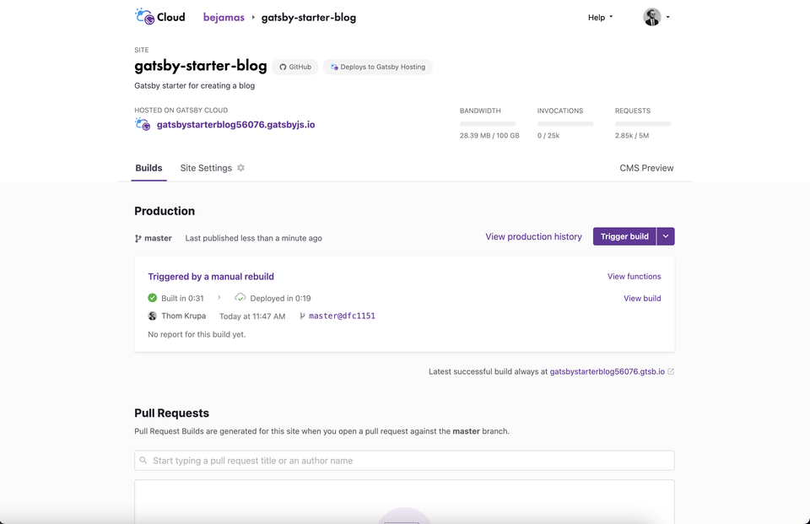Image resolution: width=810 pixels, height=524 pixels.
Task: Click 'Last published less than a minute ago'
Action: pyautogui.click(x=254, y=238)
